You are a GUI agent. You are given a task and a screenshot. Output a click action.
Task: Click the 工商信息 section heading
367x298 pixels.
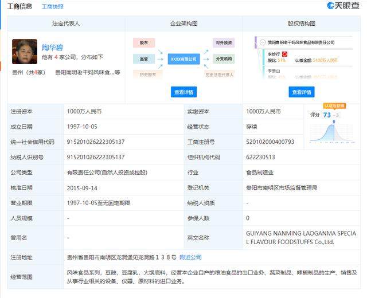19,6
